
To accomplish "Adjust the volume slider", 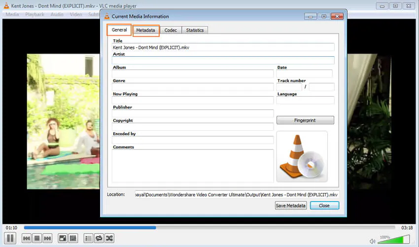I will point(394,239).
